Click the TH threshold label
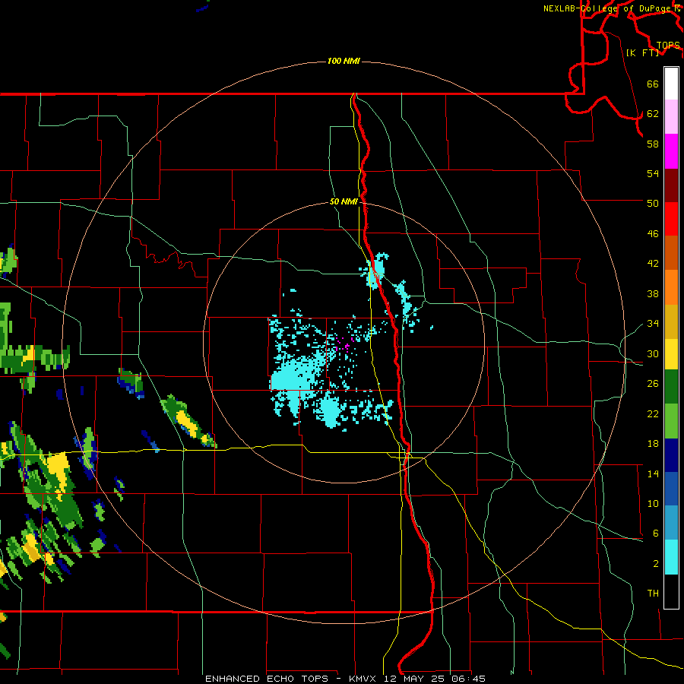 tap(653, 594)
